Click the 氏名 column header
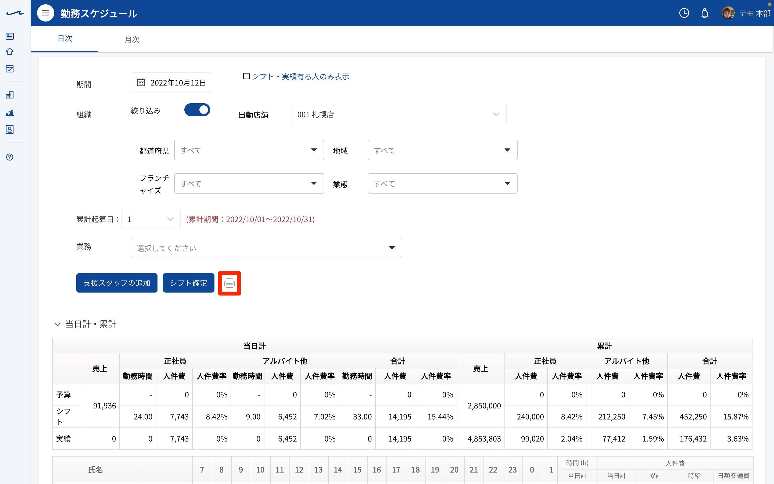774x484 pixels. 96,469
